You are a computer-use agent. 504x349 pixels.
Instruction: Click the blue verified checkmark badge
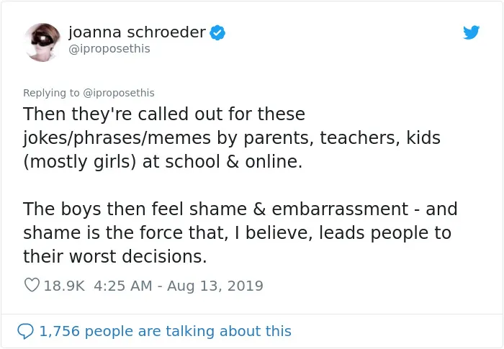pyautogui.click(x=217, y=32)
